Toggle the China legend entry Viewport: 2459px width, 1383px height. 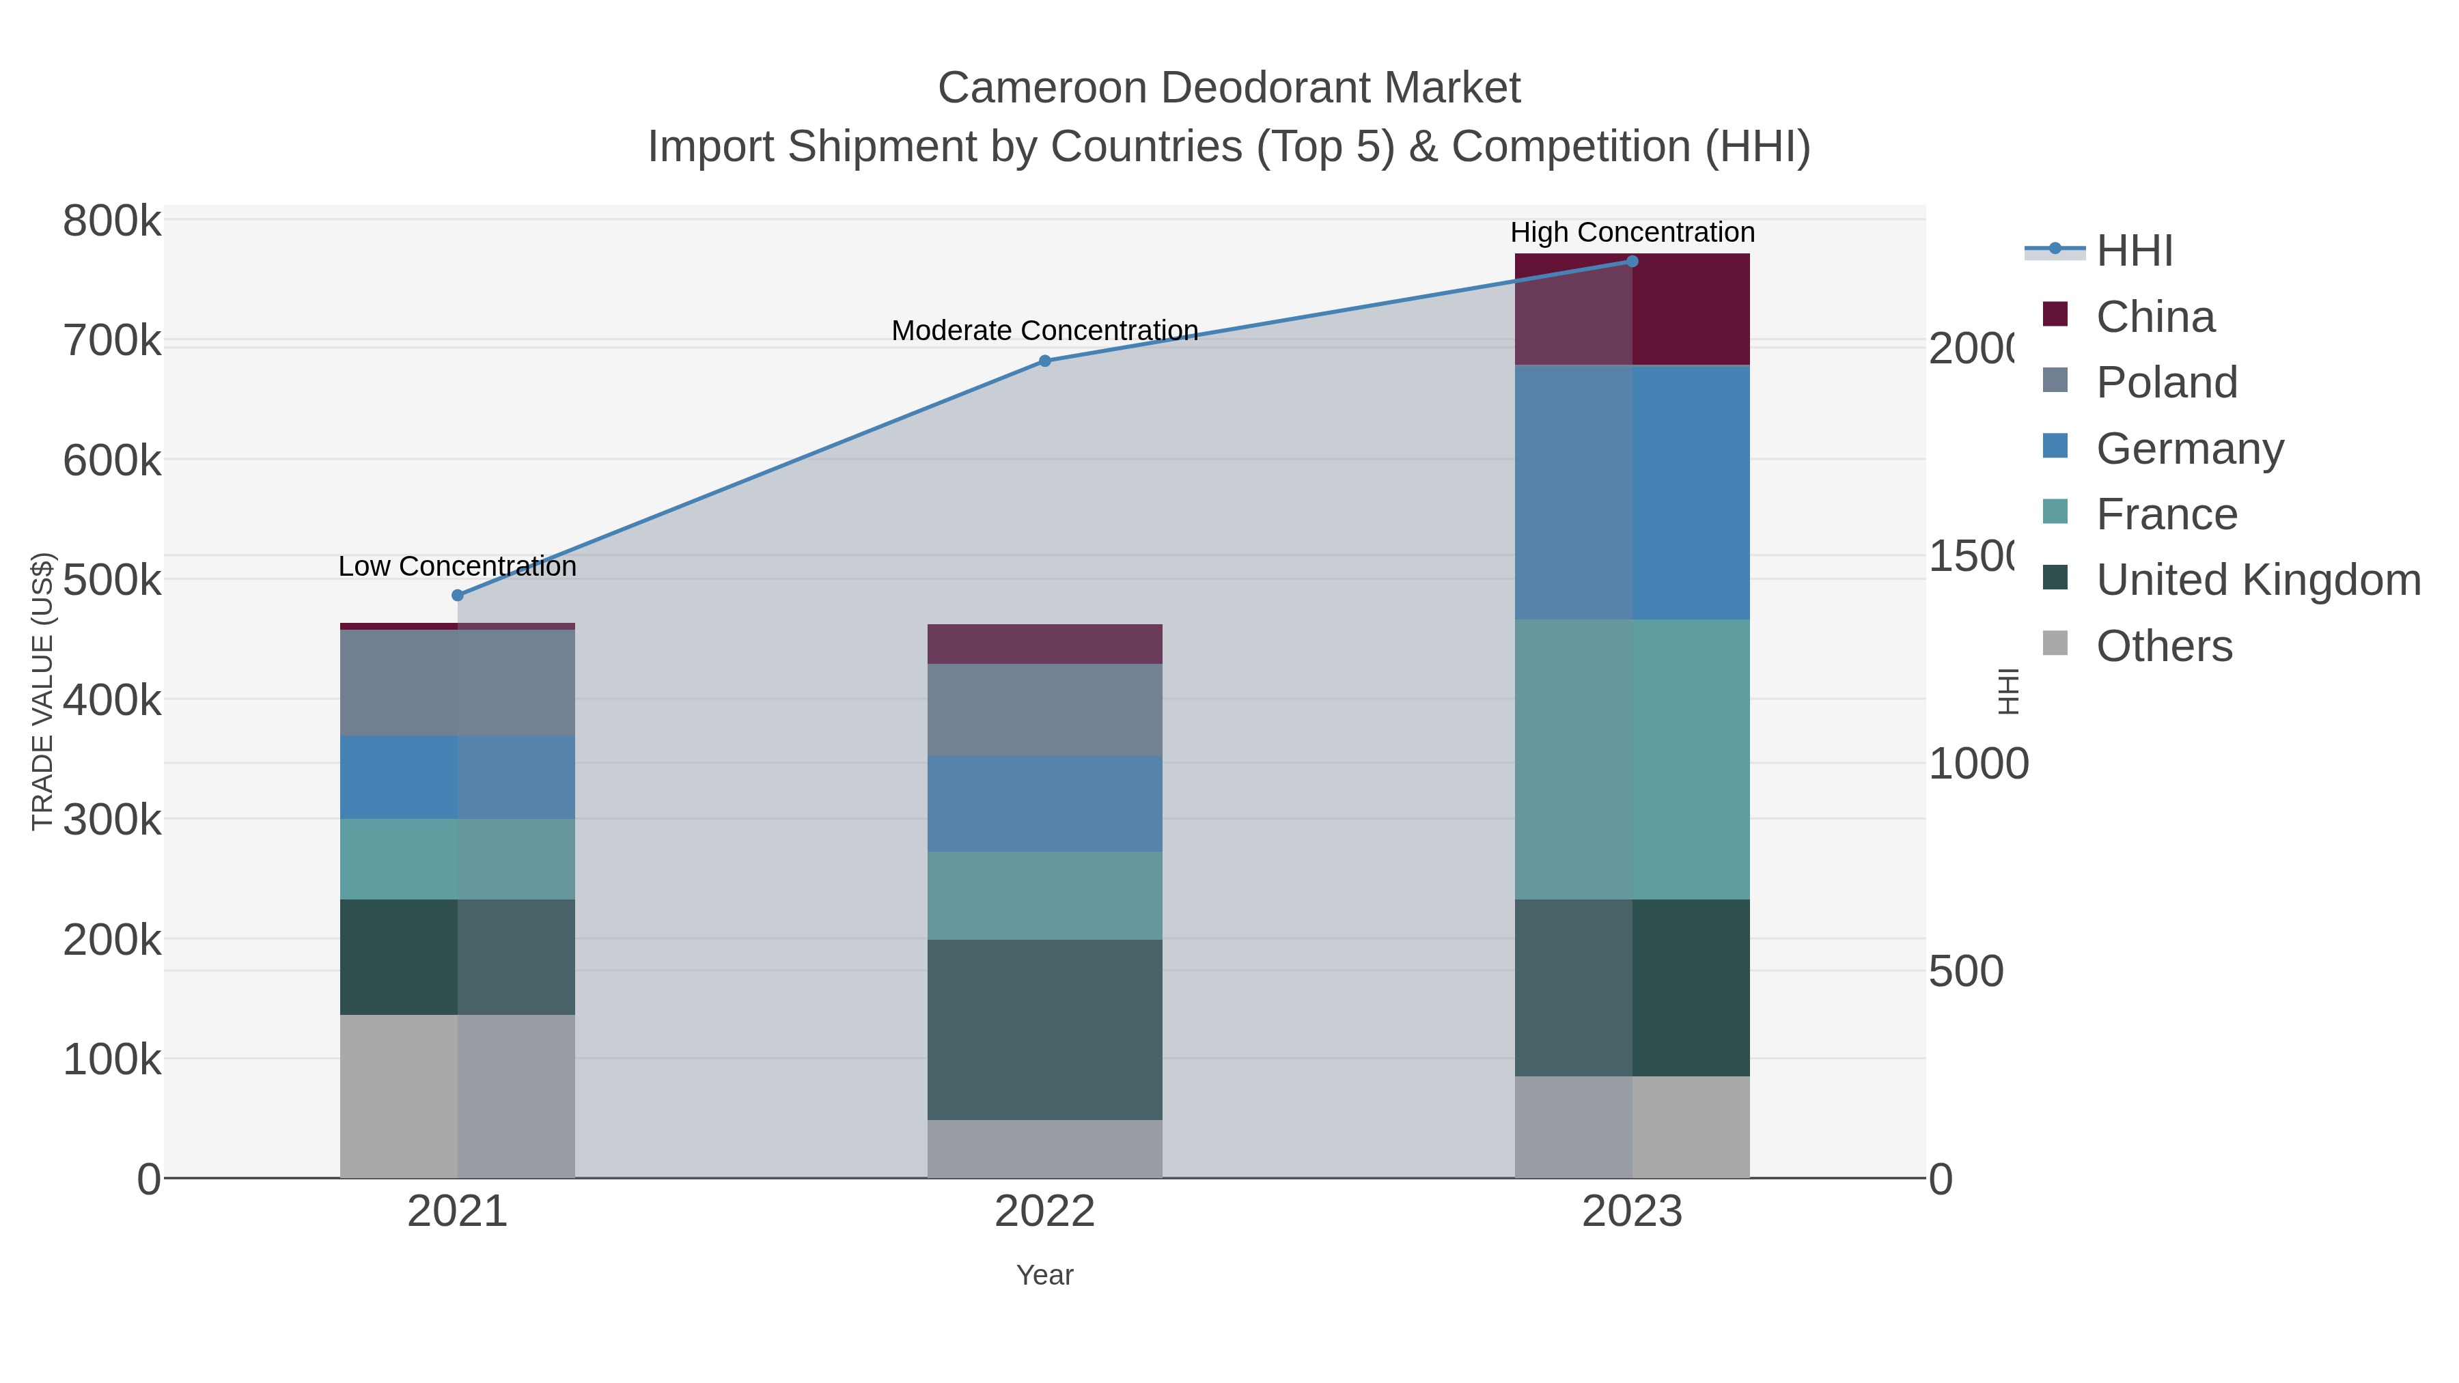(2128, 317)
